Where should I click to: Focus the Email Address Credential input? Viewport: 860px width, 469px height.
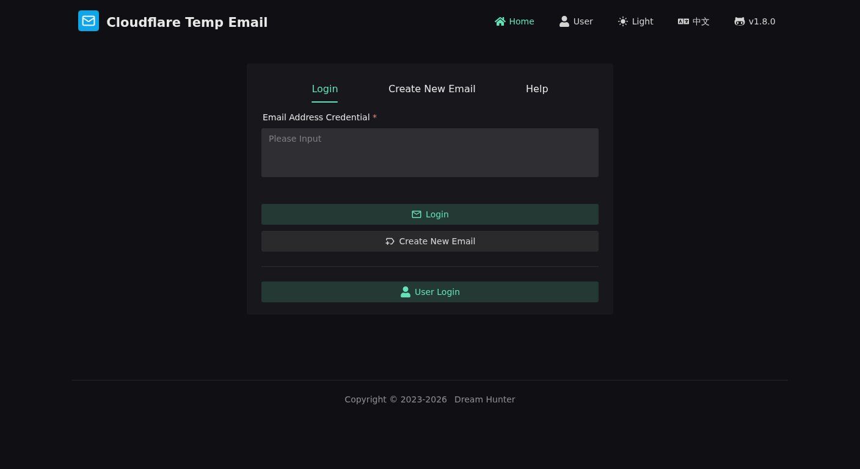pos(430,153)
